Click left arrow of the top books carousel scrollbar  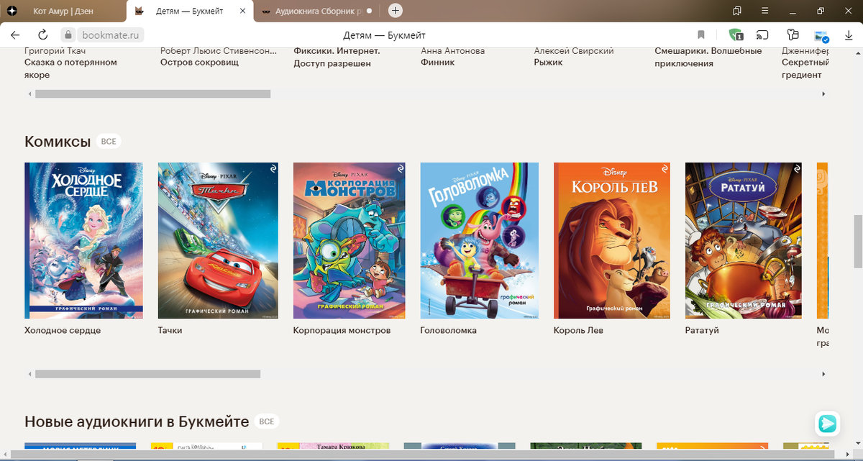click(x=29, y=93)
